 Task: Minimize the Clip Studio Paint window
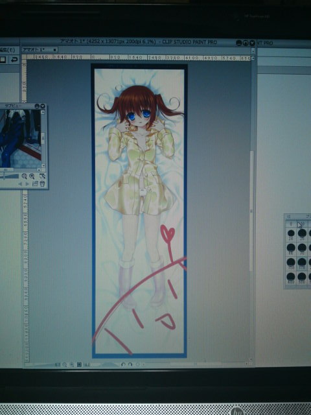point(238,43)
